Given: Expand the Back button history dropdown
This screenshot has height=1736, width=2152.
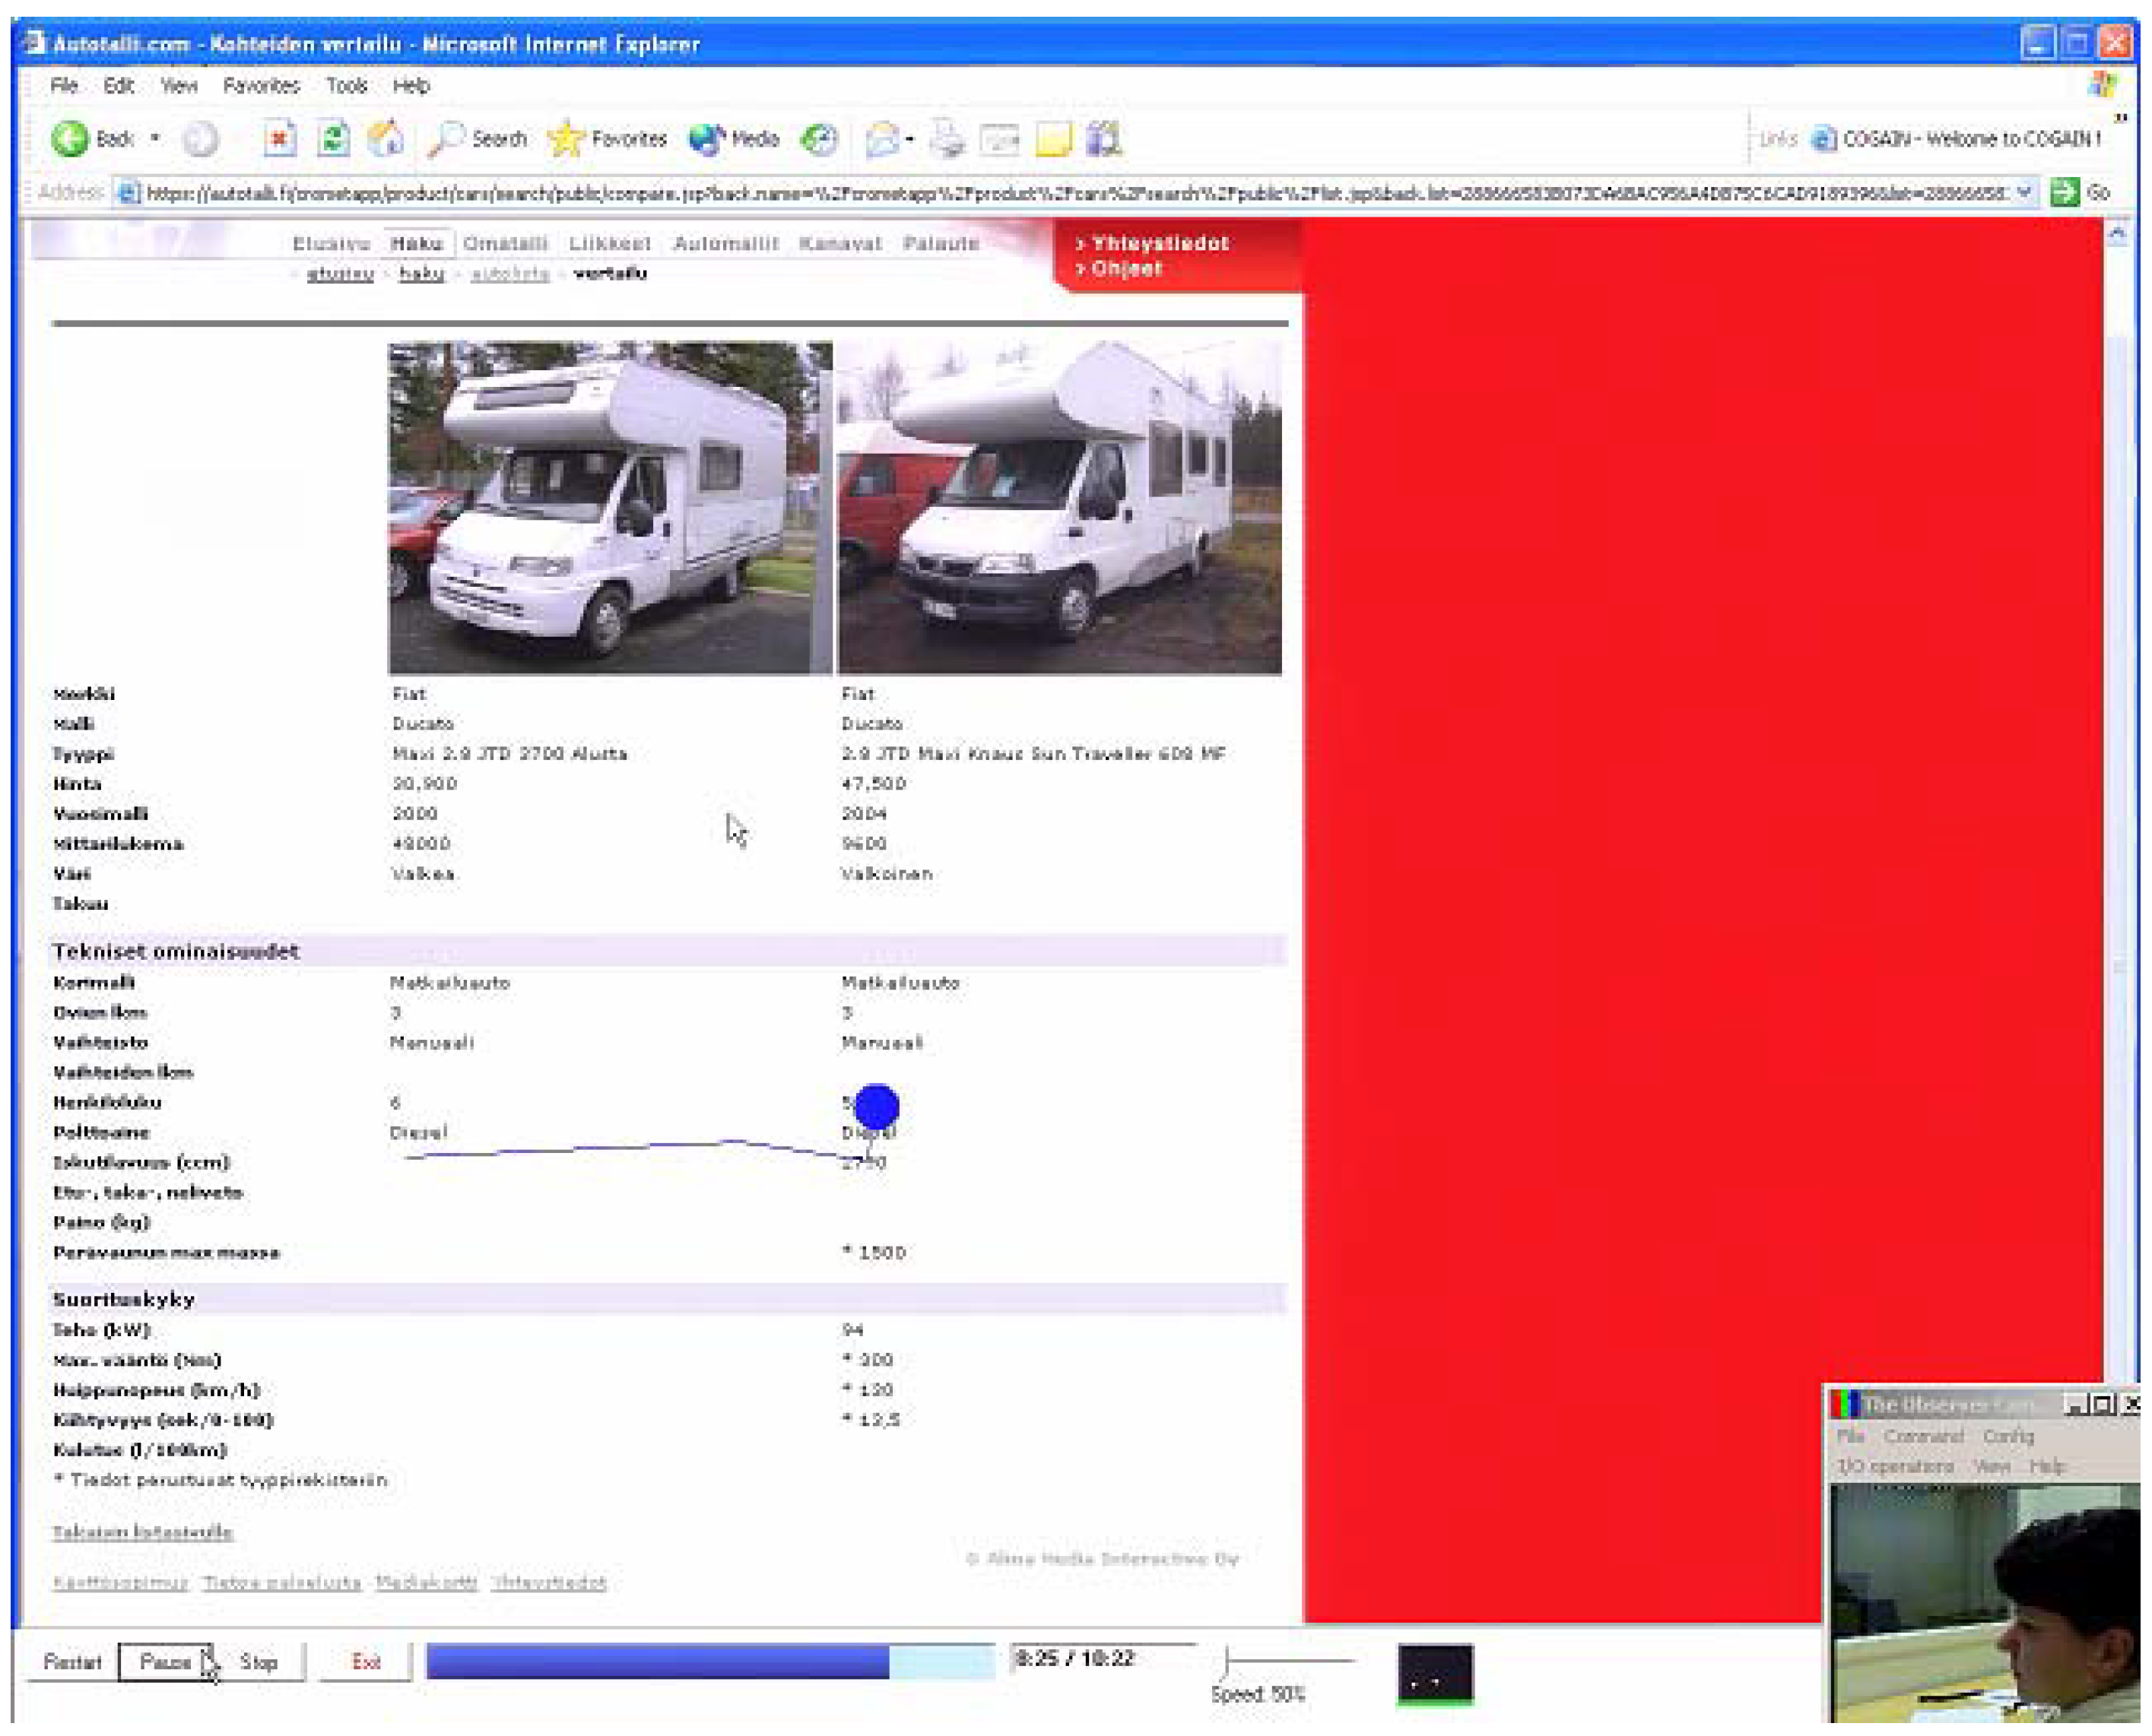Looking at the screenshot, I should 155,139.
